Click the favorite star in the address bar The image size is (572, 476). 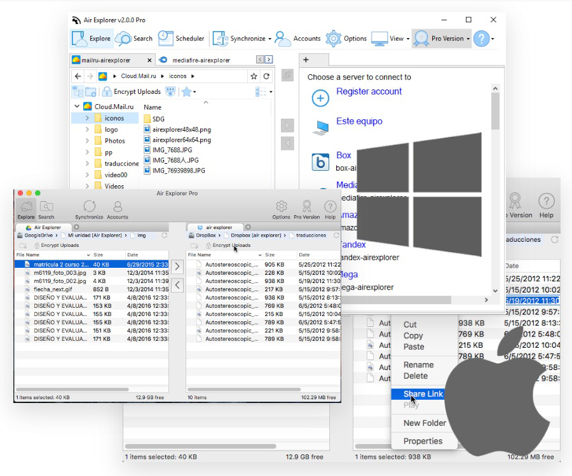click(x=254, y=76)
